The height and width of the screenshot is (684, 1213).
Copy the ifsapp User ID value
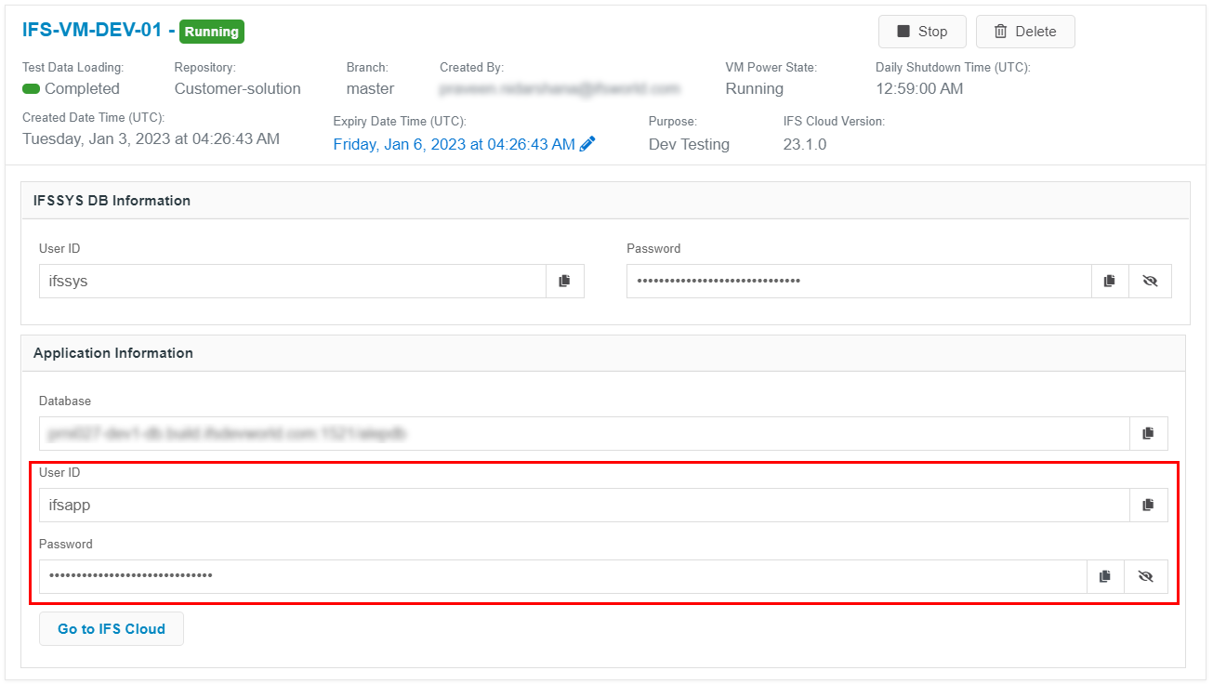pos(1148,505)
